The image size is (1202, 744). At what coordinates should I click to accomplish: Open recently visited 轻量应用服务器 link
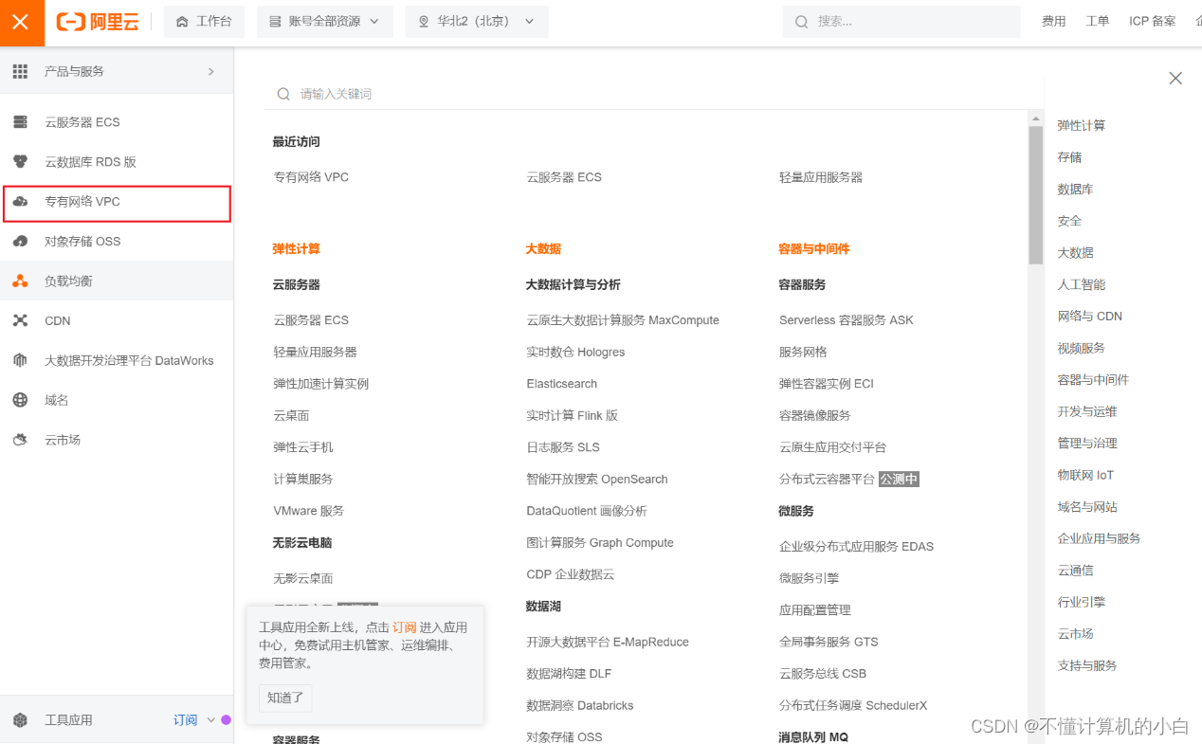(821, 177)
